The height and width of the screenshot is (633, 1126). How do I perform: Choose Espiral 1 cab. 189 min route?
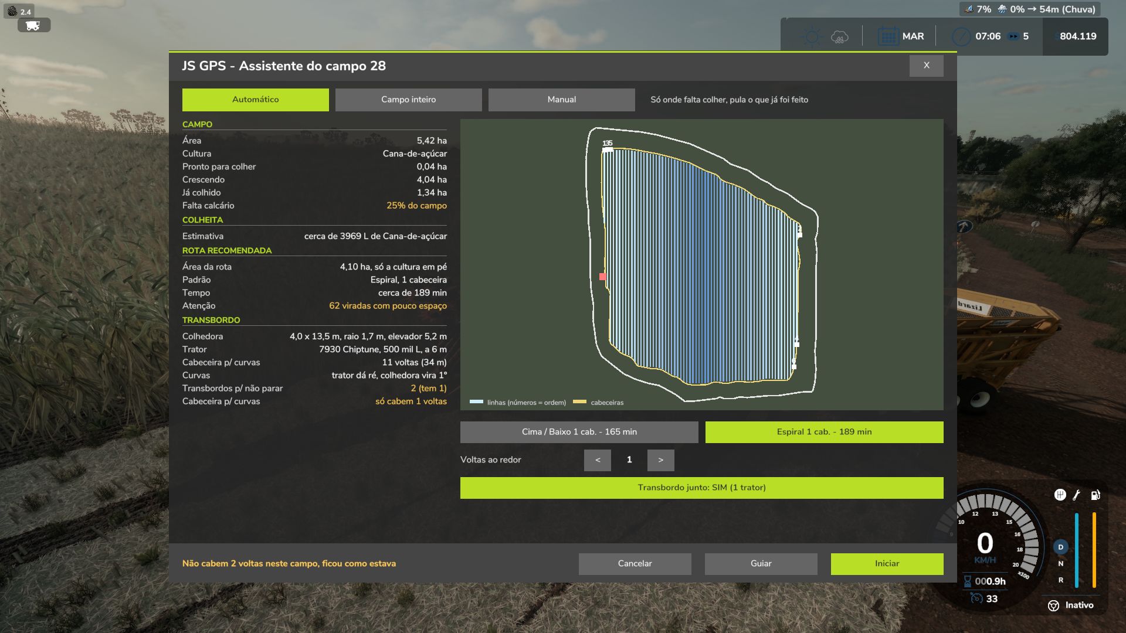click(x=824, y=432)
